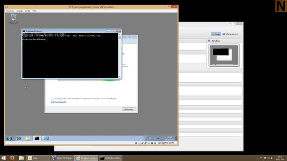Open the Geräte menu
287x161 pixels.
tap(28, 11)
